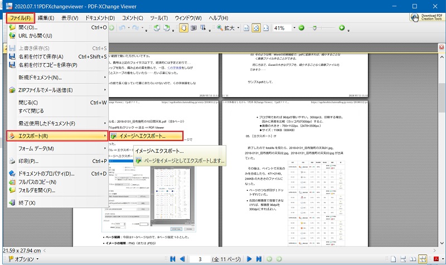The width and height of the screenshot is (446, 265).
Task: Set view to Actual Size icon
Action: [246, 28]
